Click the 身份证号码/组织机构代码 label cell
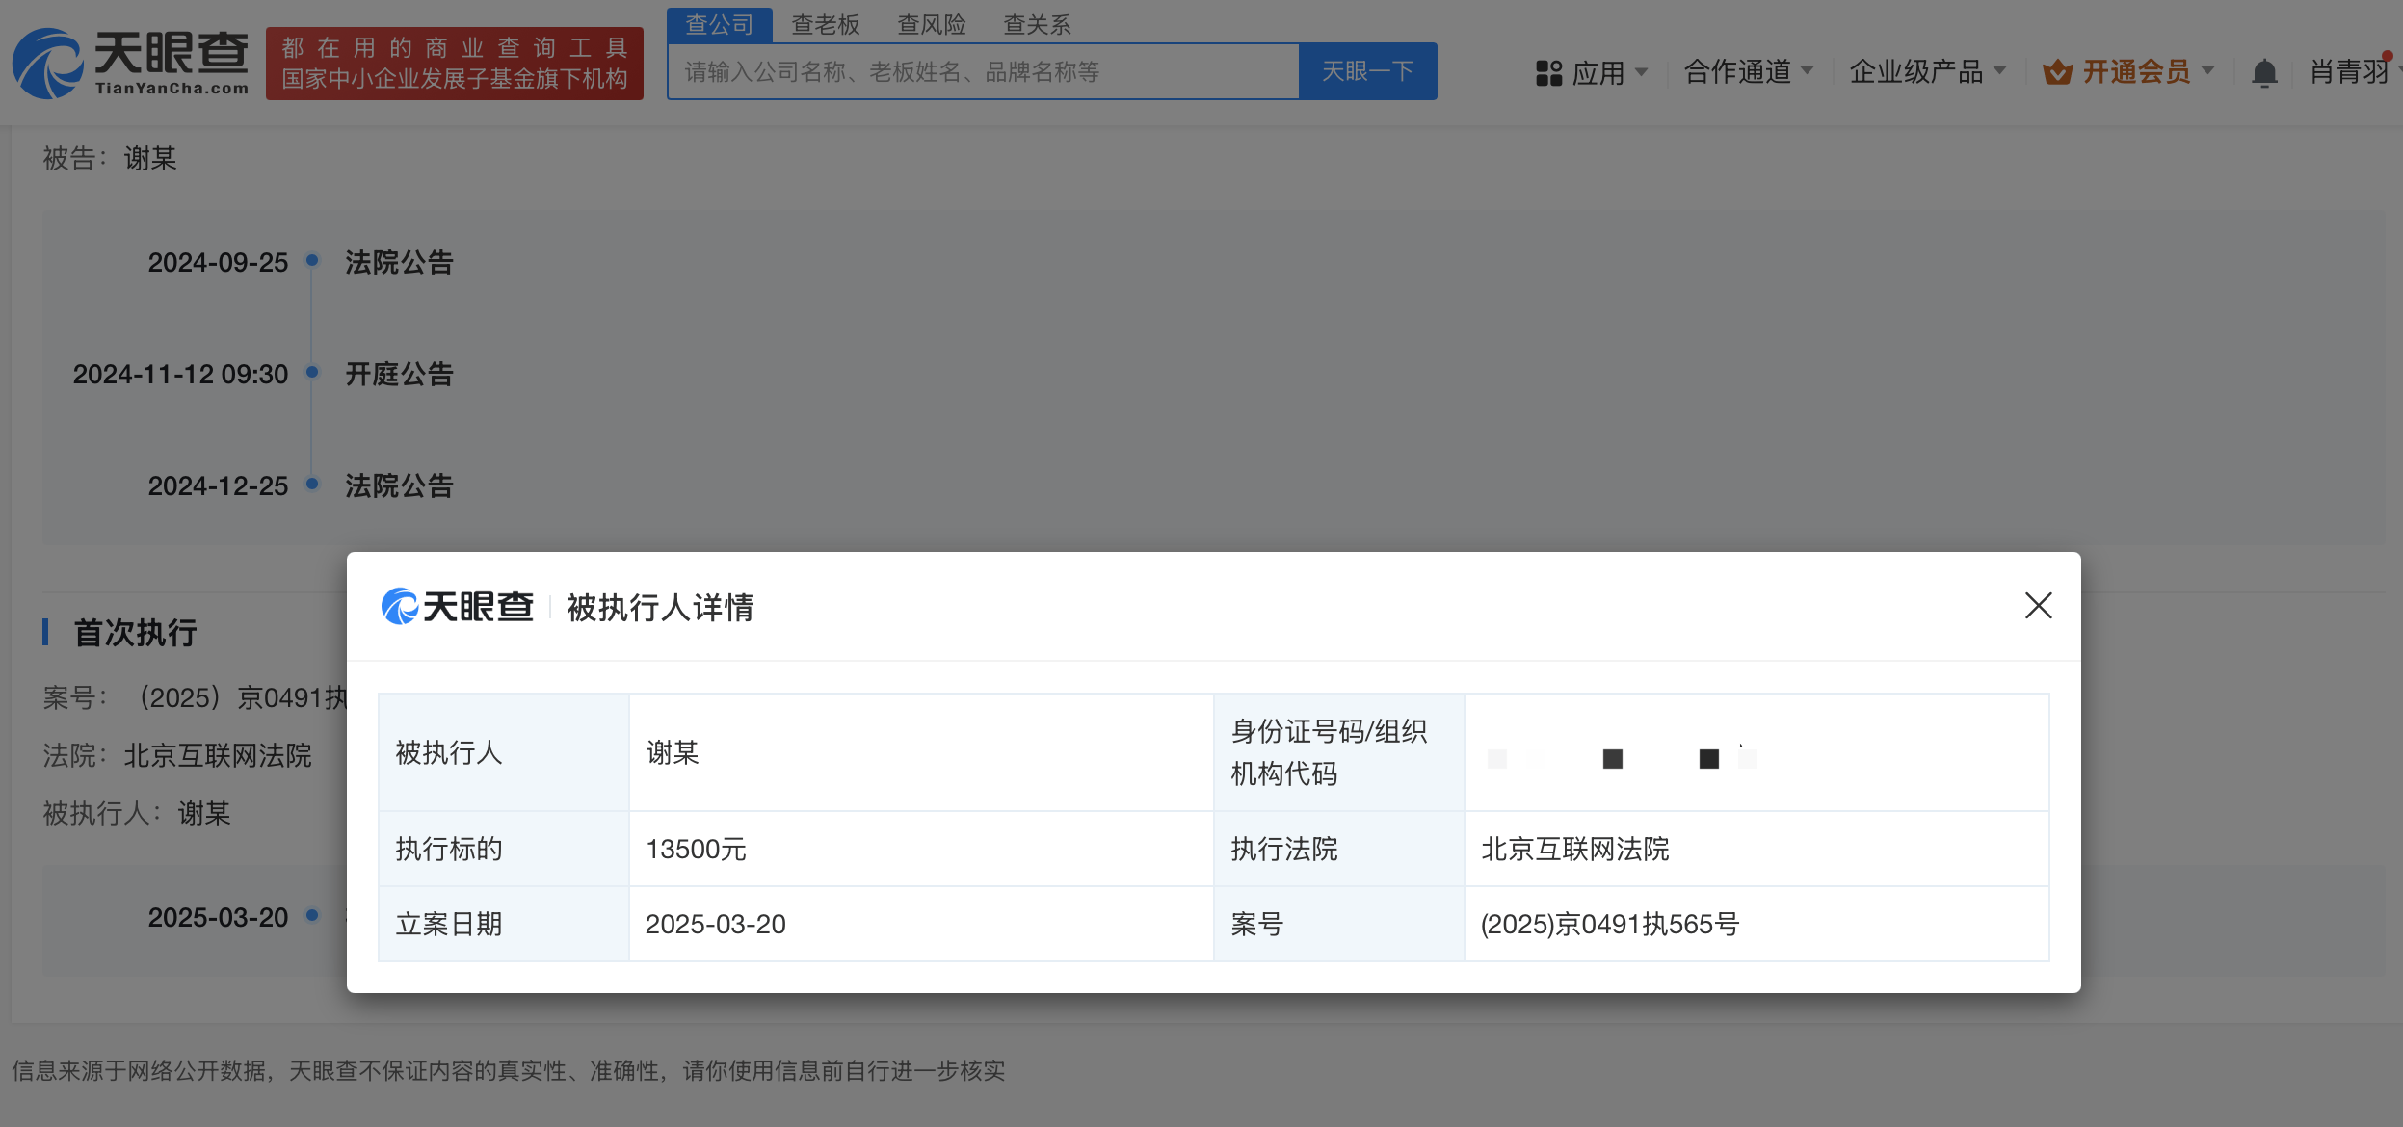 click(1339, 752)
